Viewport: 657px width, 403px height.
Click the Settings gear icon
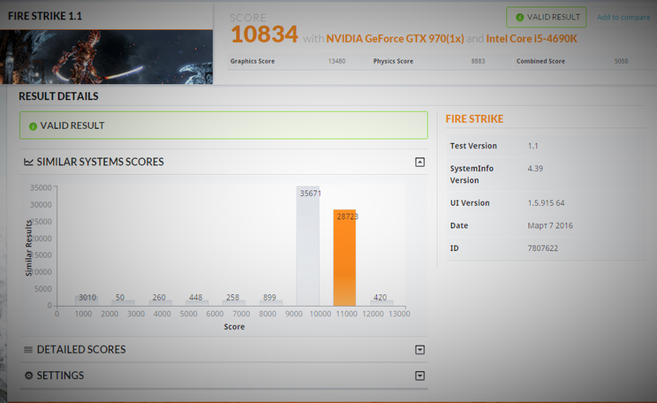28,376
